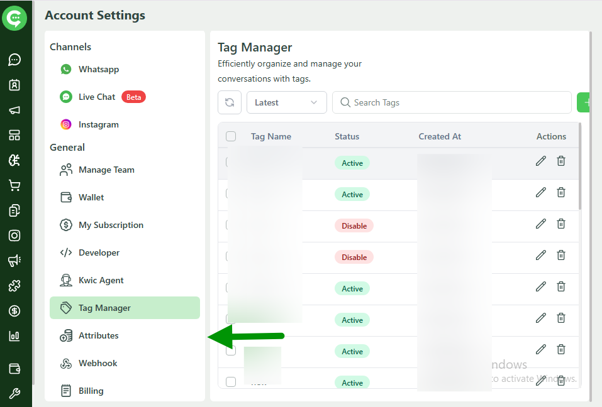602x407 pixels.
Task: Select the megaphone broadcast icon in sidebar
Action: (14, 110)
